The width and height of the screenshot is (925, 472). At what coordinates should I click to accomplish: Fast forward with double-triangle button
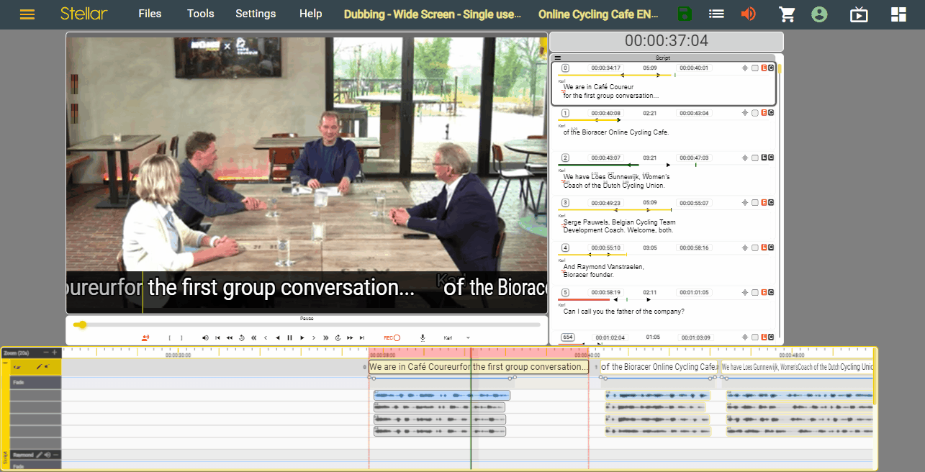click(350, 337)
